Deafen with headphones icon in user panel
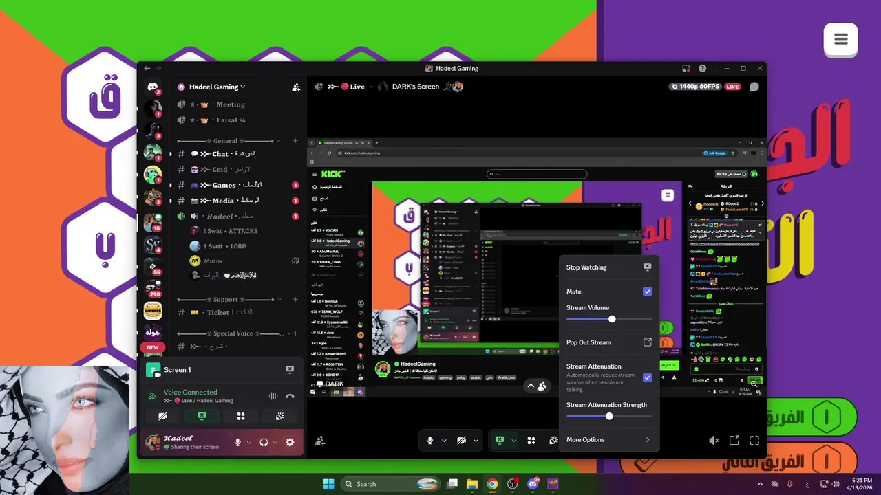 pyautogui.click(x=264, y=442)
